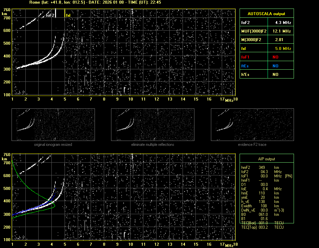Click the 'eliminate multiple reflections' thumbnail

[153, 124]
